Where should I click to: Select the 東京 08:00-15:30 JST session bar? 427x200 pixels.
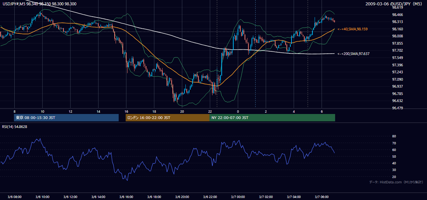[x=66, y=118]
